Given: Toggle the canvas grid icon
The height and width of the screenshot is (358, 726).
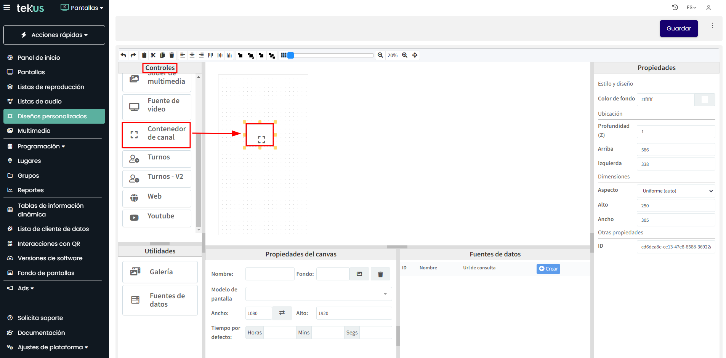Looking at the screenshot, I should click(x=284, y=55).
